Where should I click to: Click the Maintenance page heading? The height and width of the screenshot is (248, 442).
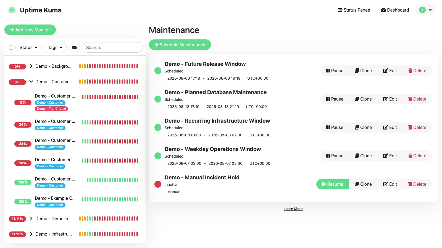click(174, 30)
